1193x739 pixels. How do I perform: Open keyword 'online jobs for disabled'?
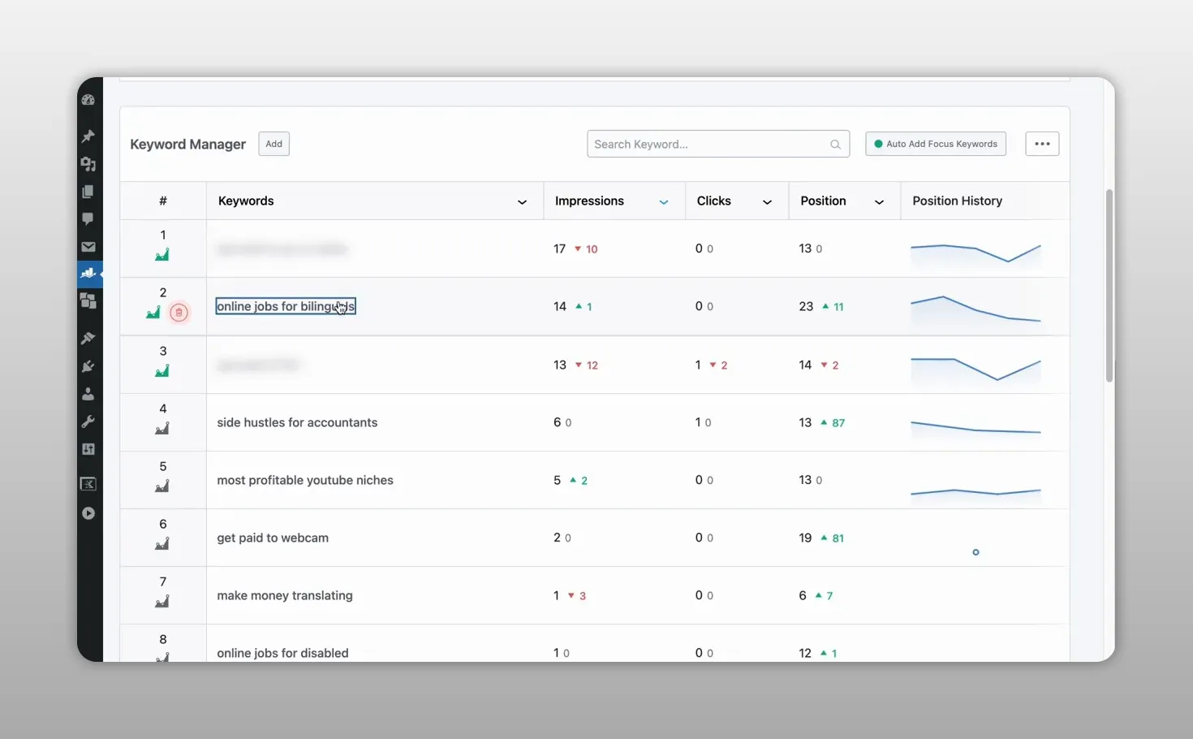282,653
